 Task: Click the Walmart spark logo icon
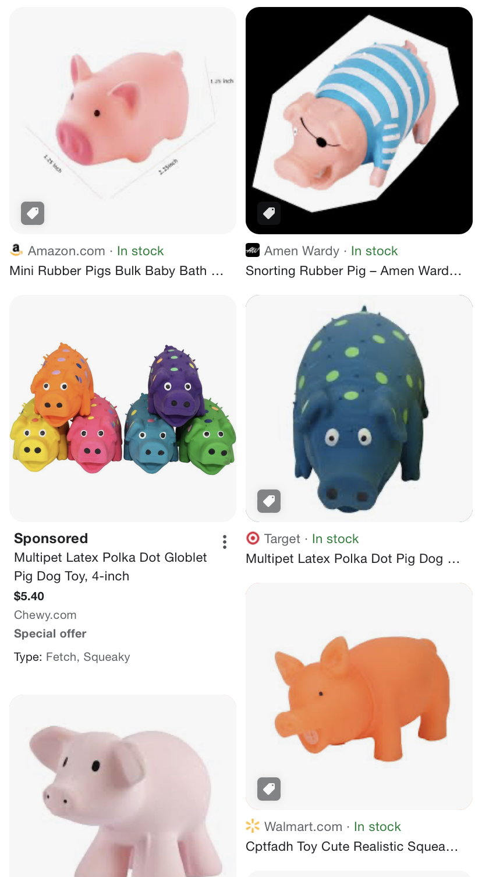(253, 826)
